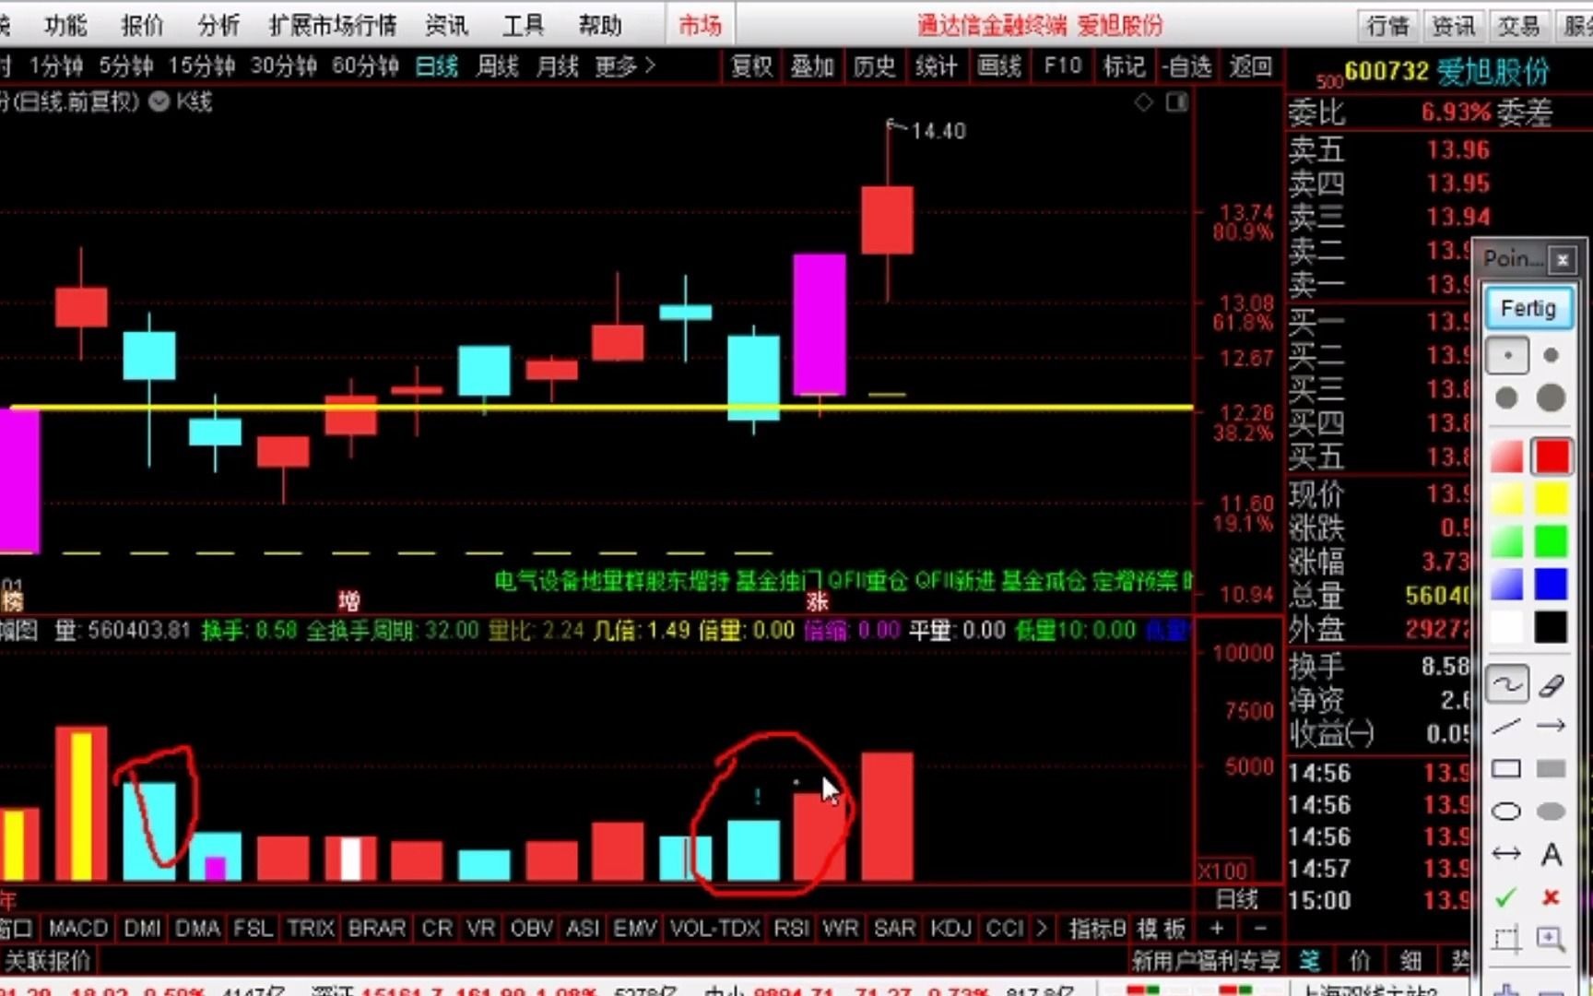Pick the translucent blue color swatch
The image size is (1593, 996).
[x=1507, y=584]
